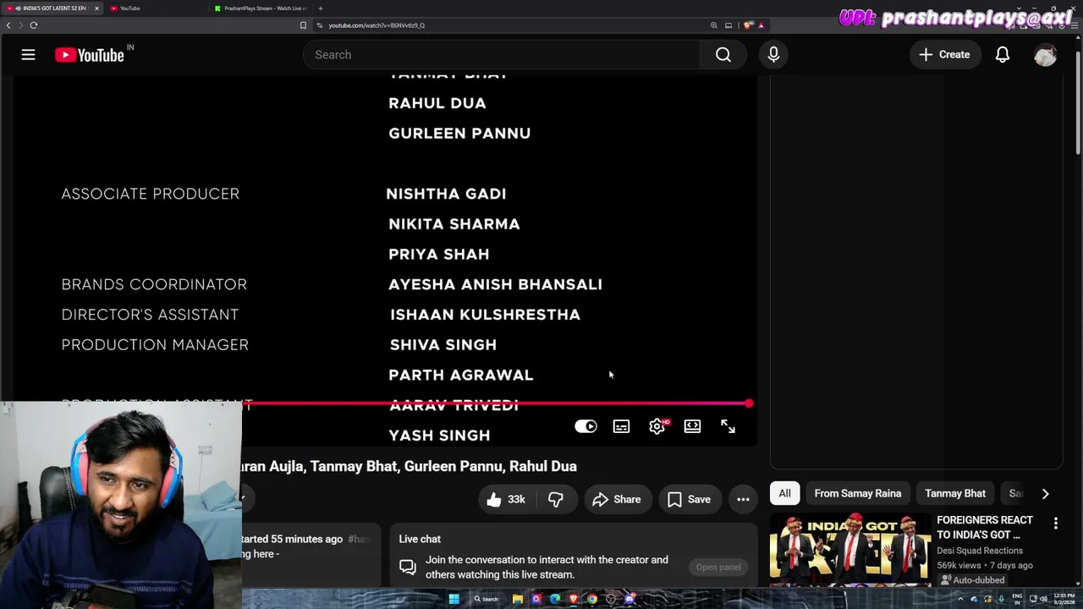Image resolution: width=1083 pixels, height=609 pixels.
Task: Bookmark this page from the address bar
Action: [303, 25]
